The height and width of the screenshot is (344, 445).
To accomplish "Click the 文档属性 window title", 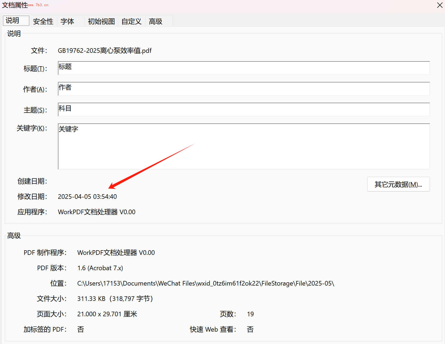I will (x=15, y=5).
